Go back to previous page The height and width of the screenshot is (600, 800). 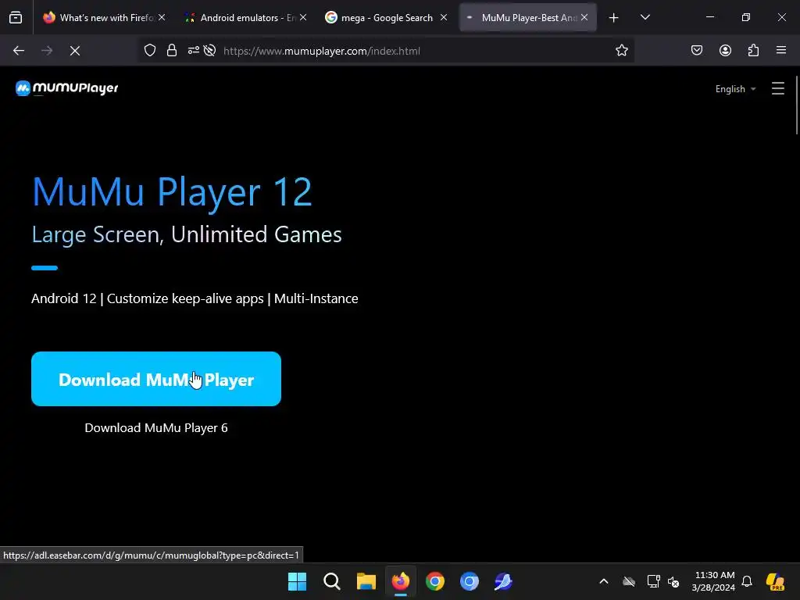[x=19, y=51]
